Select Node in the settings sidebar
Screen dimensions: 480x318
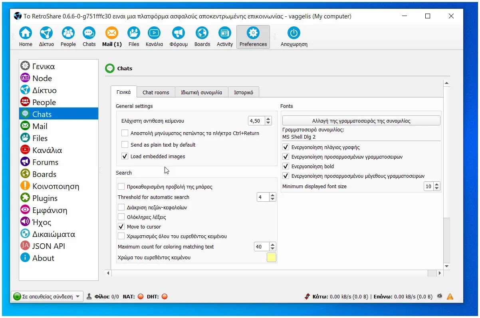(x=59, y=78)
